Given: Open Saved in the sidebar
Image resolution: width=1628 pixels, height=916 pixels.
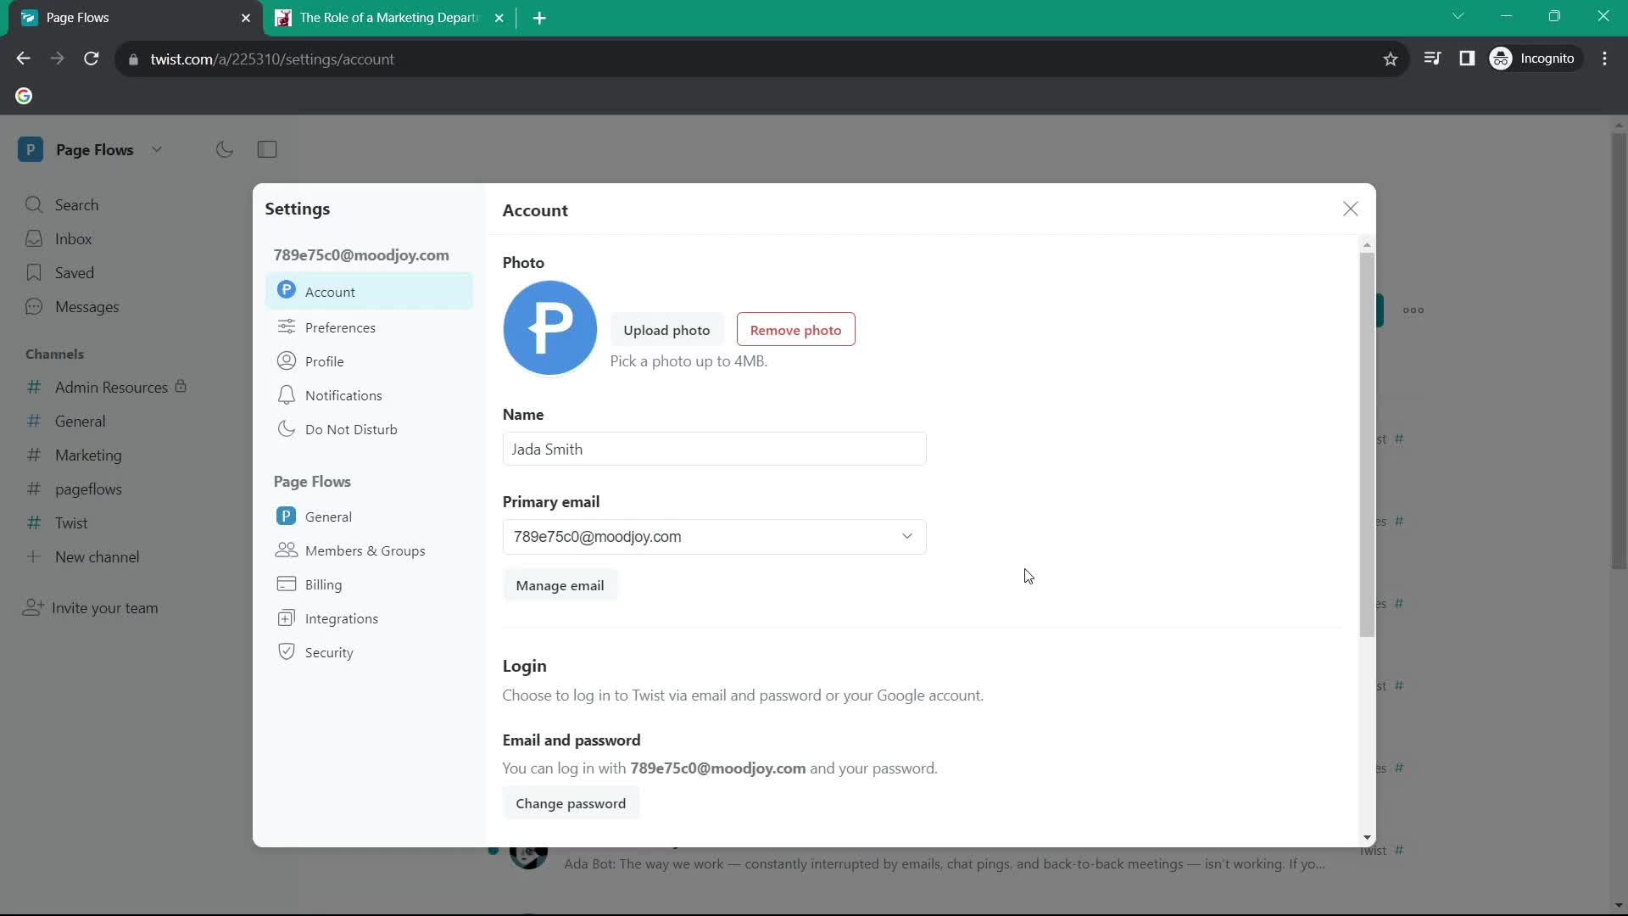Looking at the screenshot, I should [x=59, y=272].
